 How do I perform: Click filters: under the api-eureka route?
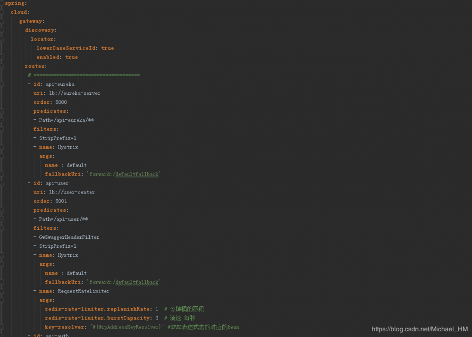46,129
